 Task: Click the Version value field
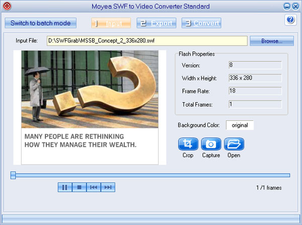(x=255, y=65)
